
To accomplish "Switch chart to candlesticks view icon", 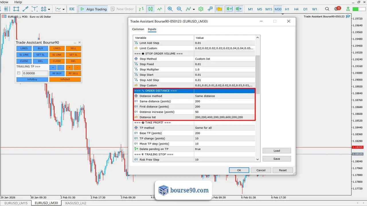I will coord(151,9).
